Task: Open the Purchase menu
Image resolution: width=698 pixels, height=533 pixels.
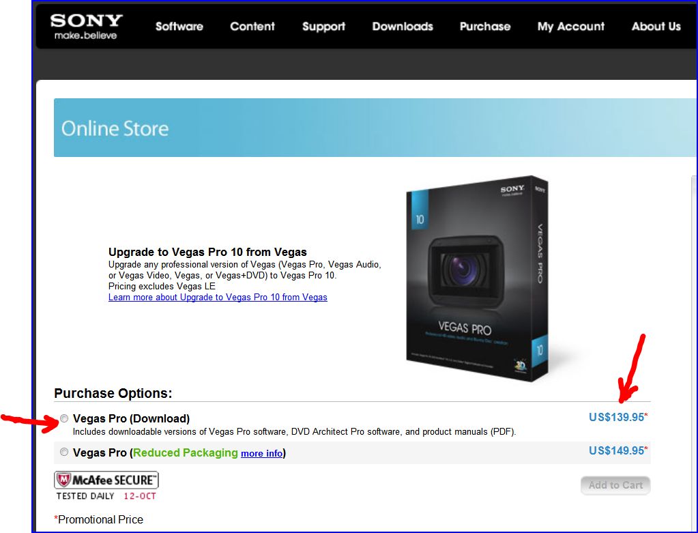Action: pos(484,27)
